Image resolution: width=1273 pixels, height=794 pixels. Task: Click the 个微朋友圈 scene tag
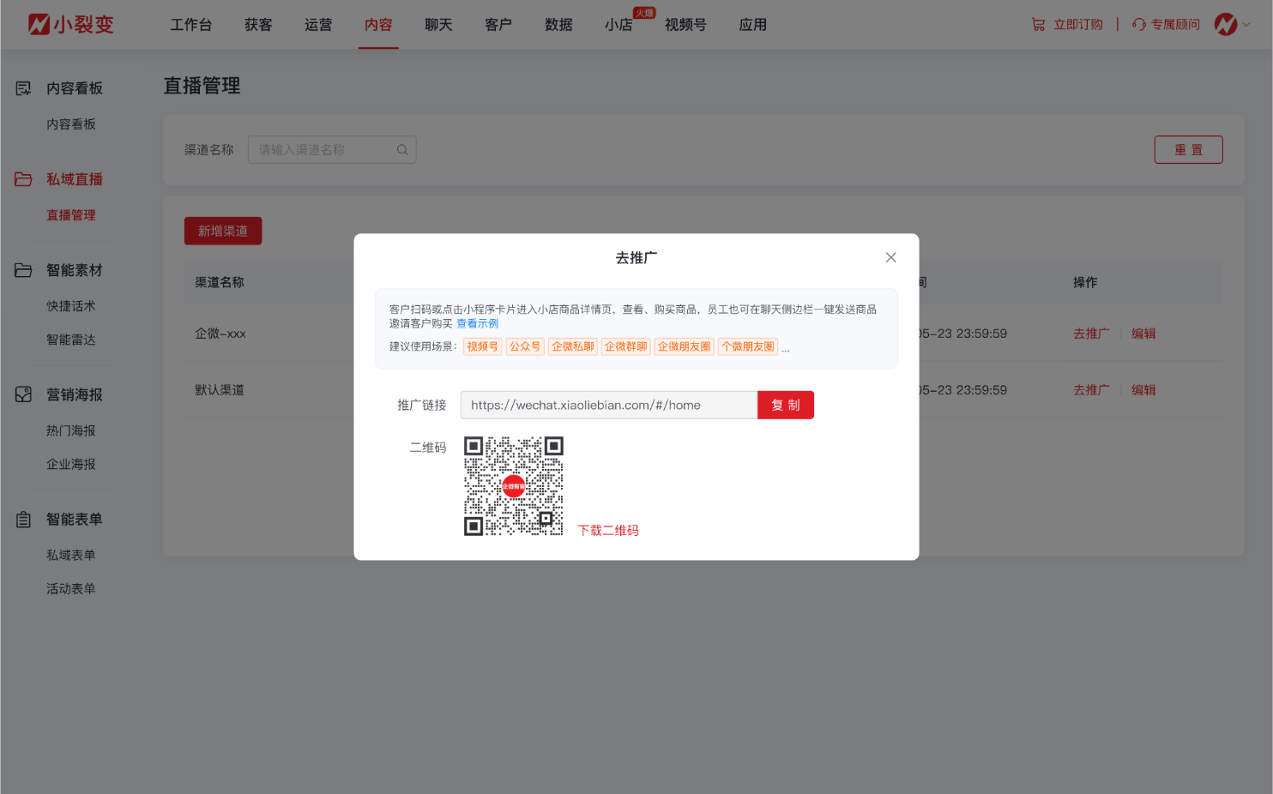point(748,346)
